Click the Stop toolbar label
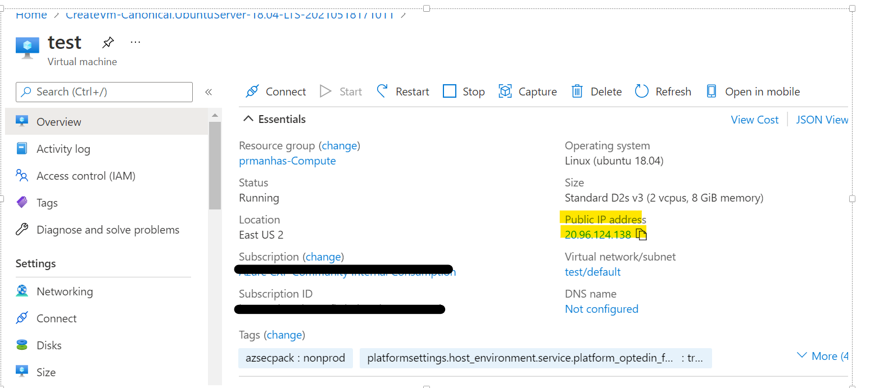Screen dimensions: 870x388 [474, 92]
